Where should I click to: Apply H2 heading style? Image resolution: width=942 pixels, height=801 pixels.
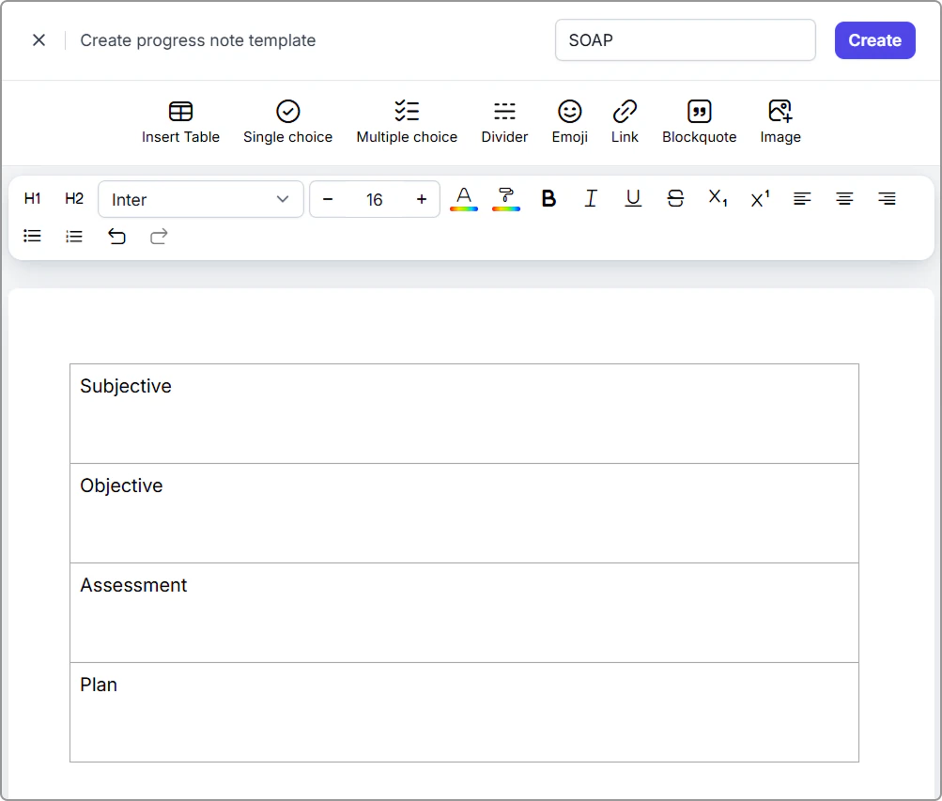(74, 199)
